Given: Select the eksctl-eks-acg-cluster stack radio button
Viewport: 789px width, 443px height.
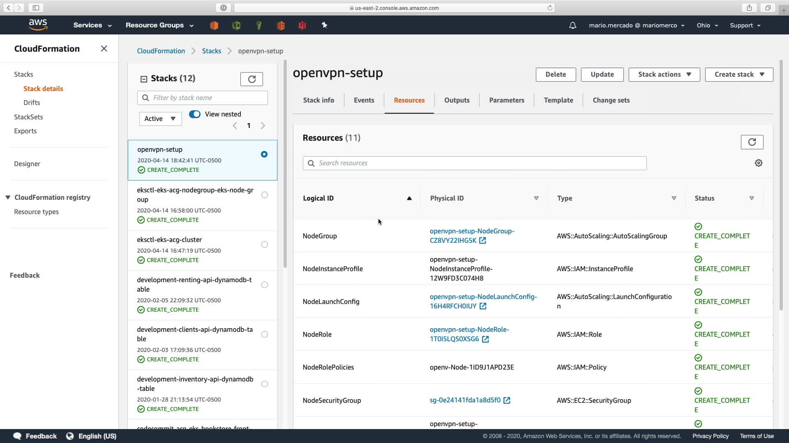Looking at the screenshot, I should pos(265,244).
